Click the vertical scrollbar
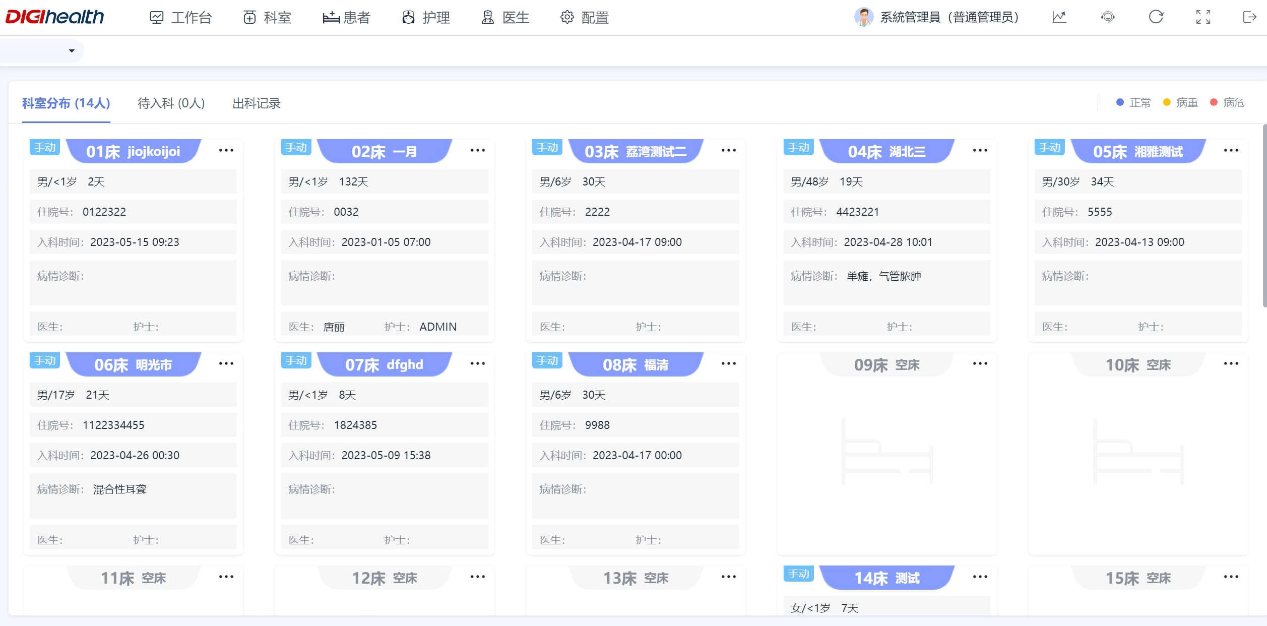The height and width of the screenshot is (626, 1267). (x=1264, y=216)
